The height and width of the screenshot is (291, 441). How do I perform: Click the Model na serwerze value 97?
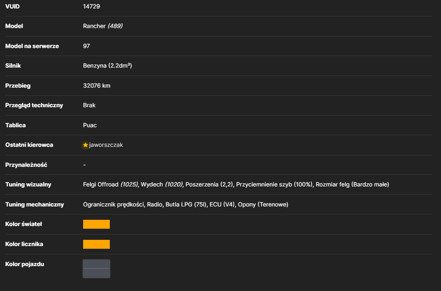[x=86, y=46]
